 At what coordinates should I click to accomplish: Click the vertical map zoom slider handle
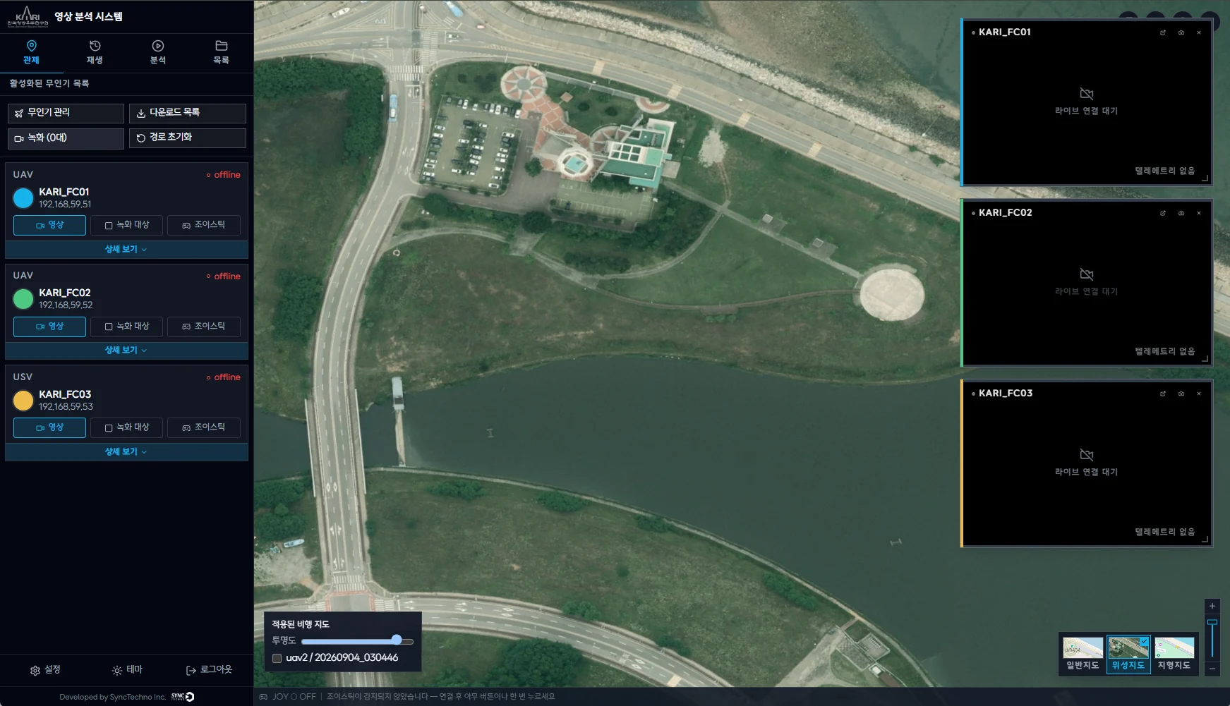1212,622
